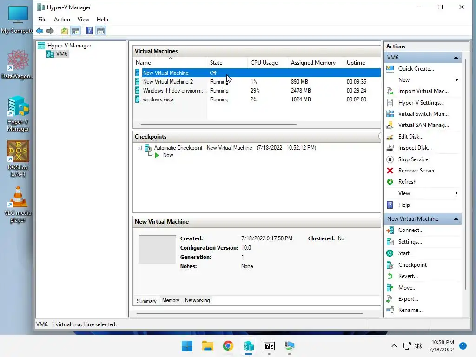
Task: Click the Checkpoint action icon
Action: coord(390,264)
